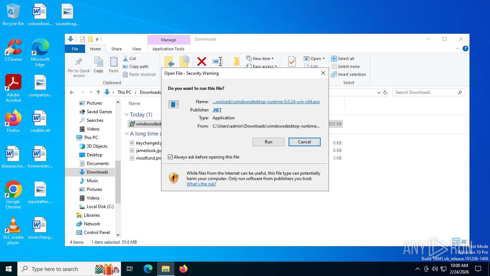Screen dimensions: 490x276
Task: Click Paste shortcut in the ribbon
Action: [139, 74]
